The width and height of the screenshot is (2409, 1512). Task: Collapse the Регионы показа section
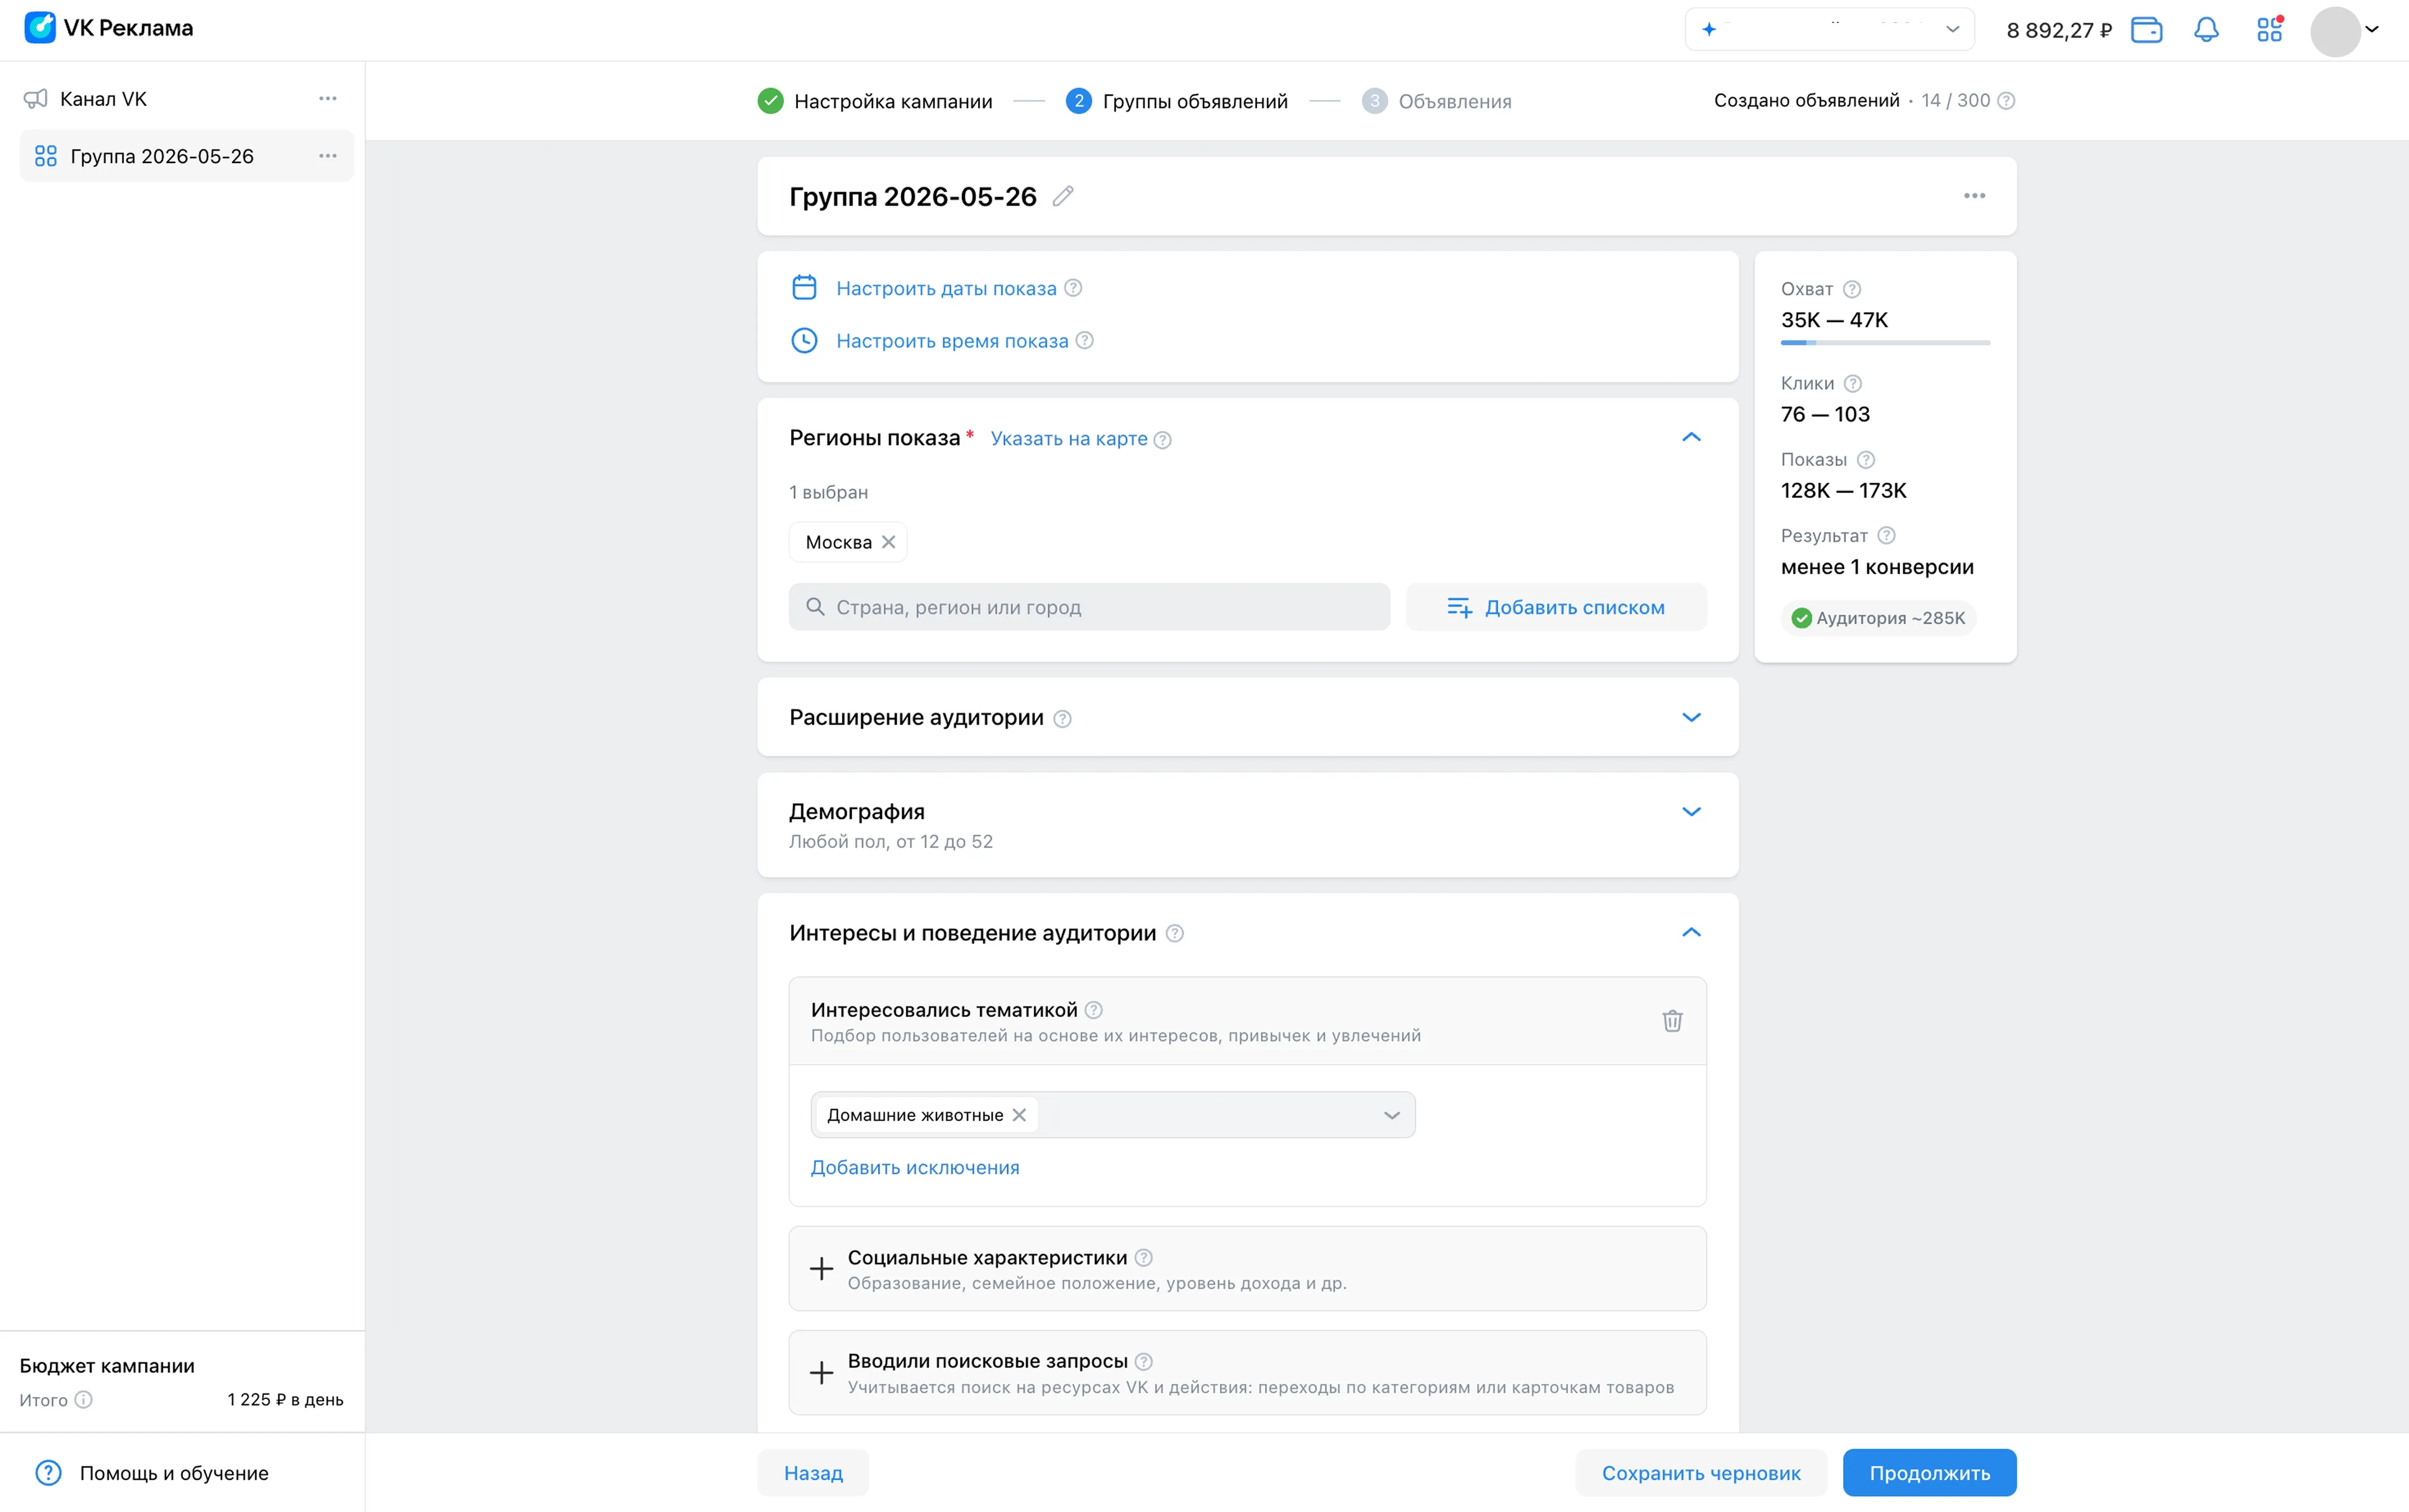(1691, 438)
